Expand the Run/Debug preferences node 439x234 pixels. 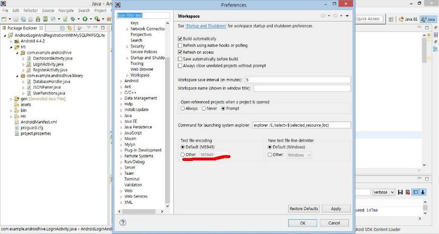pos(121,161)
